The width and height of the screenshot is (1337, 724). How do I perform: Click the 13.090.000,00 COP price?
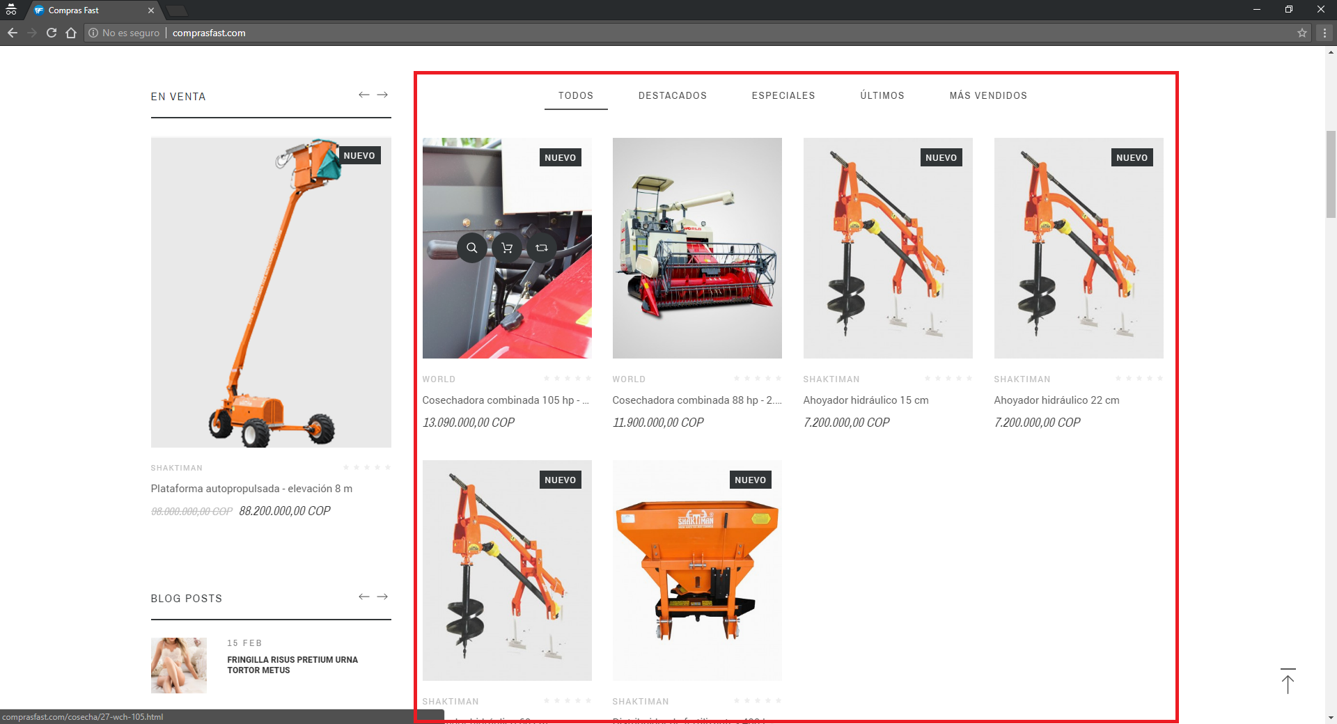tap(469, 423)
